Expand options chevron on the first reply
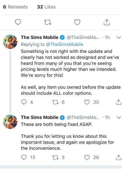This screenshot has width=122, height=173. tap(119, 37)
